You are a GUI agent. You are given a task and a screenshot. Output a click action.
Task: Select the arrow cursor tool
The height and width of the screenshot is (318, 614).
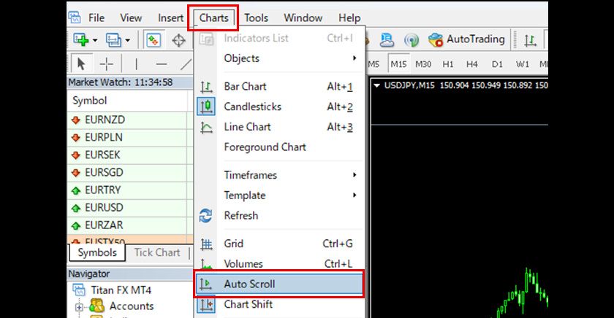pos(82,63)
